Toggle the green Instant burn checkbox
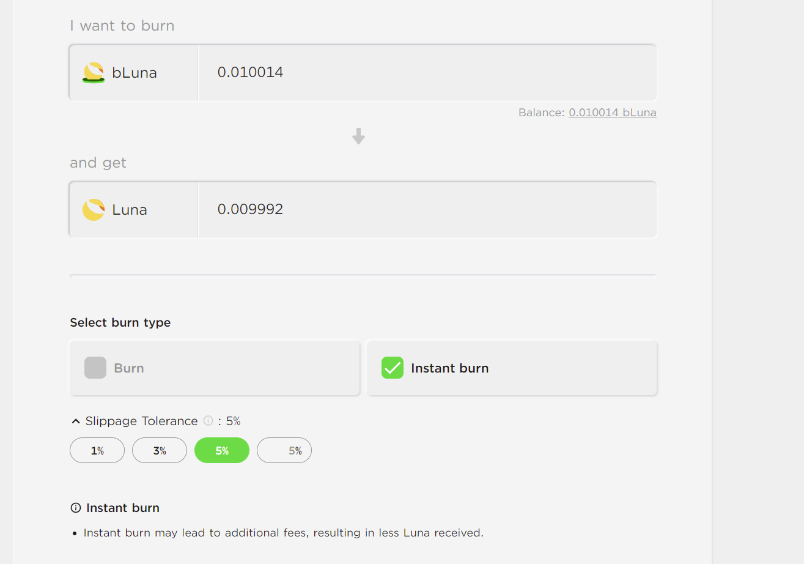This screenshot has height=564, width=804. point(393,368)
